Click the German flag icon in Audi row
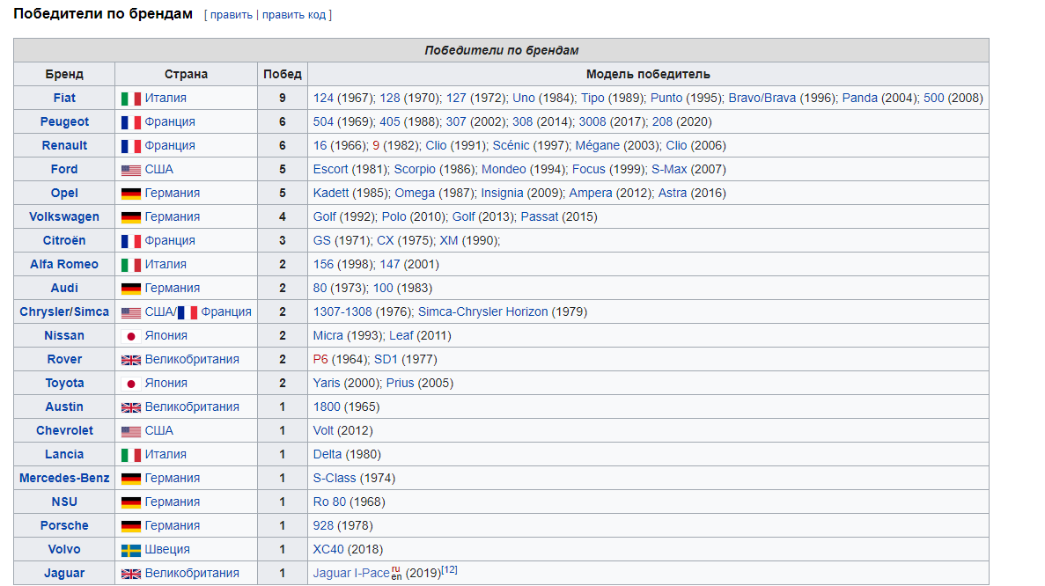 click(130, 289)
